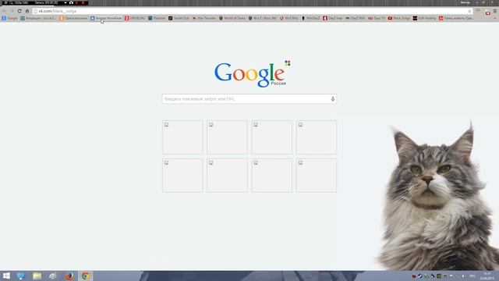The height and width of the screenshot is (281, 499).
Task: Click the Steam icon in system tray
Action: click(x=420, y=276)
